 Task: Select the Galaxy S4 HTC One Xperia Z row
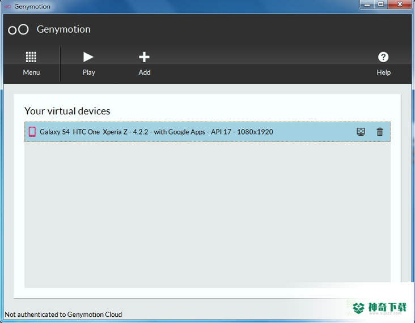(207, 132)
